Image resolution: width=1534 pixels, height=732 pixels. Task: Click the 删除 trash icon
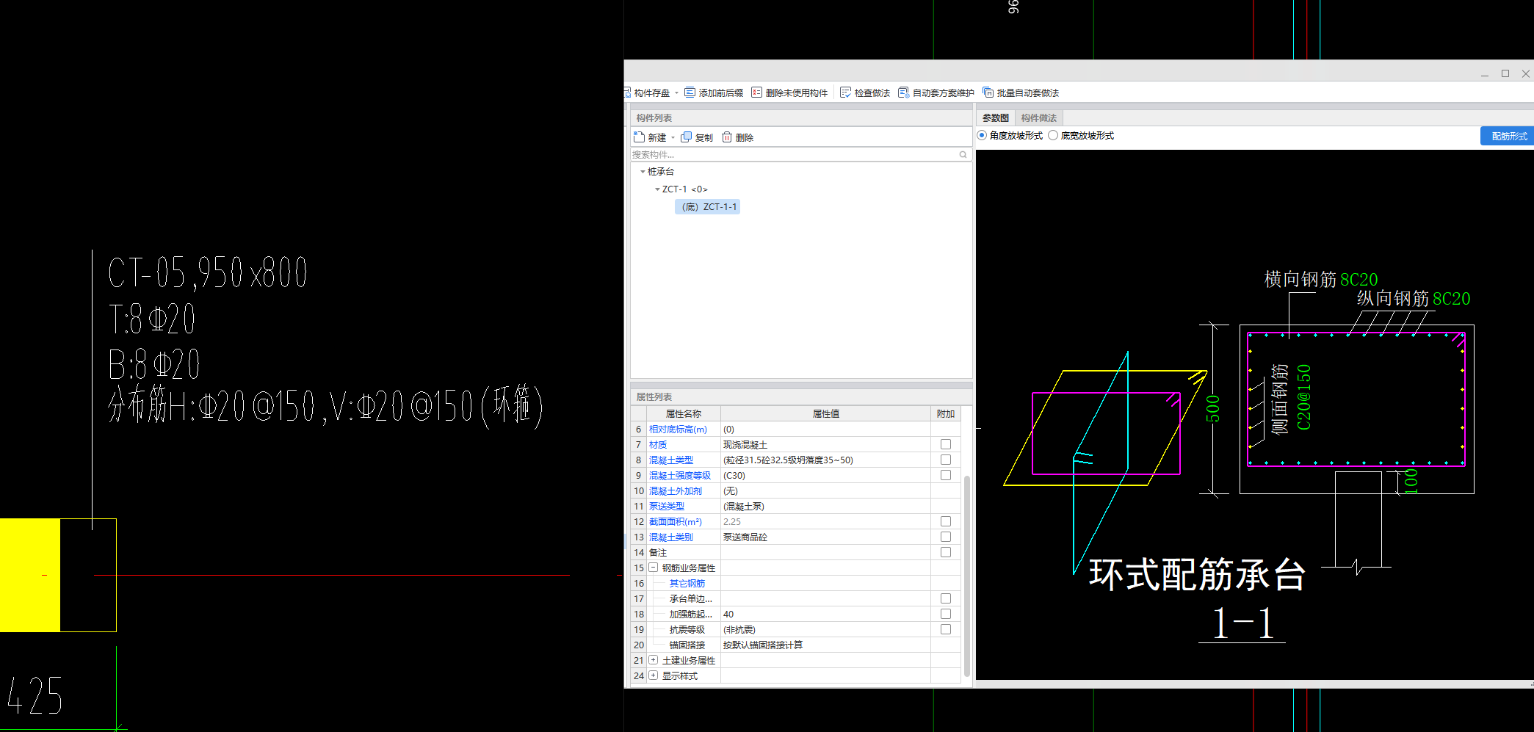pos(727,137)
